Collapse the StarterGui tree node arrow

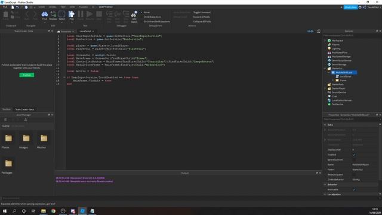pos(325,69)
